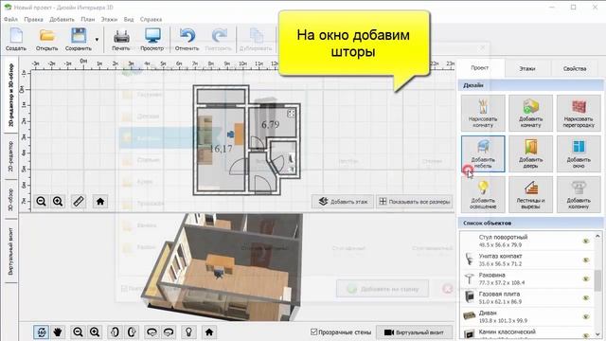Click the Дублировать toolbar icon
The height and width of the screenshot is (341, 606).
tap(256, 40)
